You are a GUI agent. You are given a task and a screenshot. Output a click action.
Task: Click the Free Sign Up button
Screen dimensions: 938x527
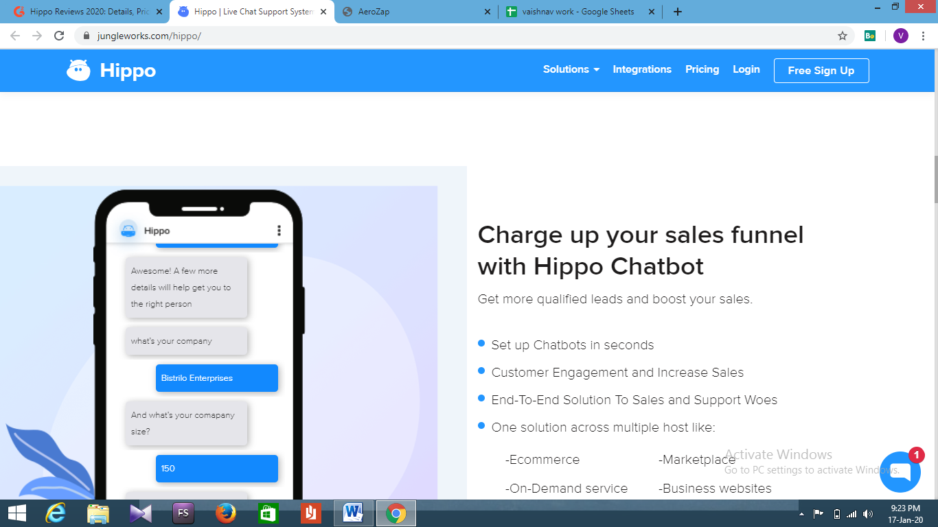[821, 71]
